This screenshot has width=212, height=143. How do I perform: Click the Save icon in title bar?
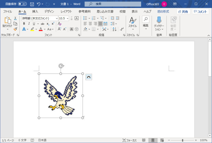(x=32, y=4)
